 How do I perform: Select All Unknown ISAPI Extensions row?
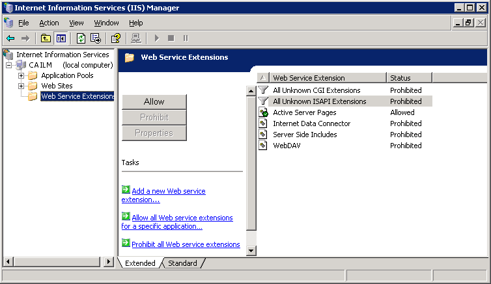344,101
